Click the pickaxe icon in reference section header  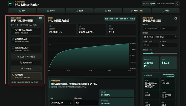tap(145, 75)
